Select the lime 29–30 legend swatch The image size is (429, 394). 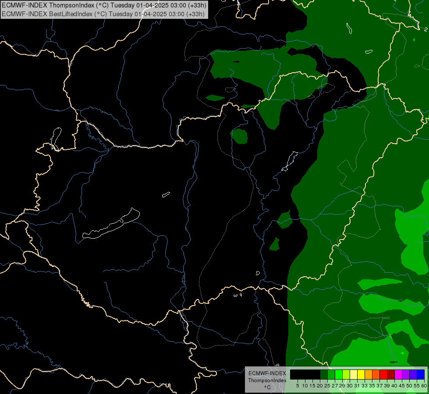coord(346,374)
